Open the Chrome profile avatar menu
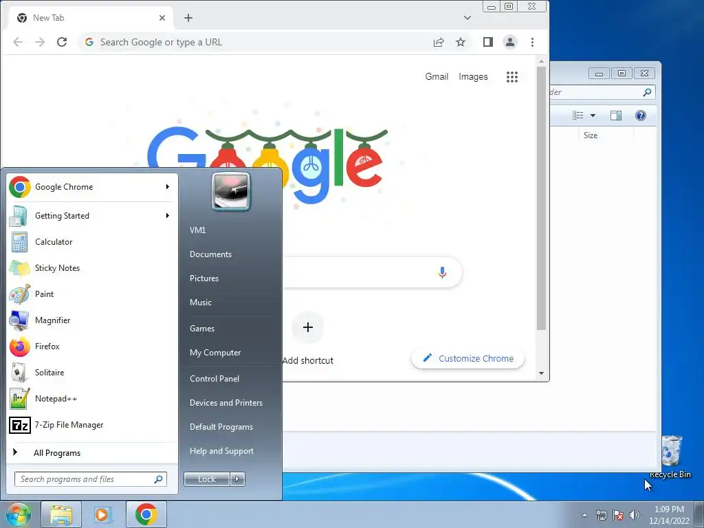 [510, 42]
